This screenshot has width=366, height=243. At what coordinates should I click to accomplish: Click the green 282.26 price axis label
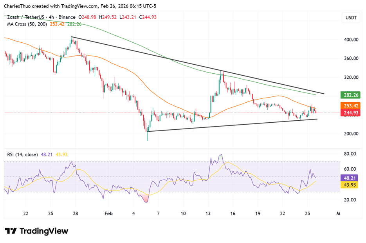click(348, 95)
